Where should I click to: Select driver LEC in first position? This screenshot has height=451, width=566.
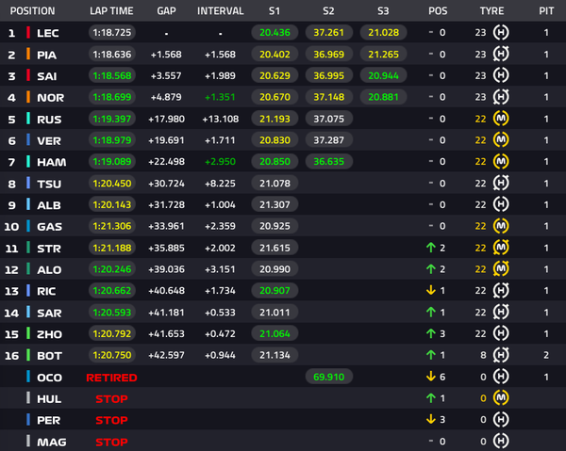click(48, 33)
